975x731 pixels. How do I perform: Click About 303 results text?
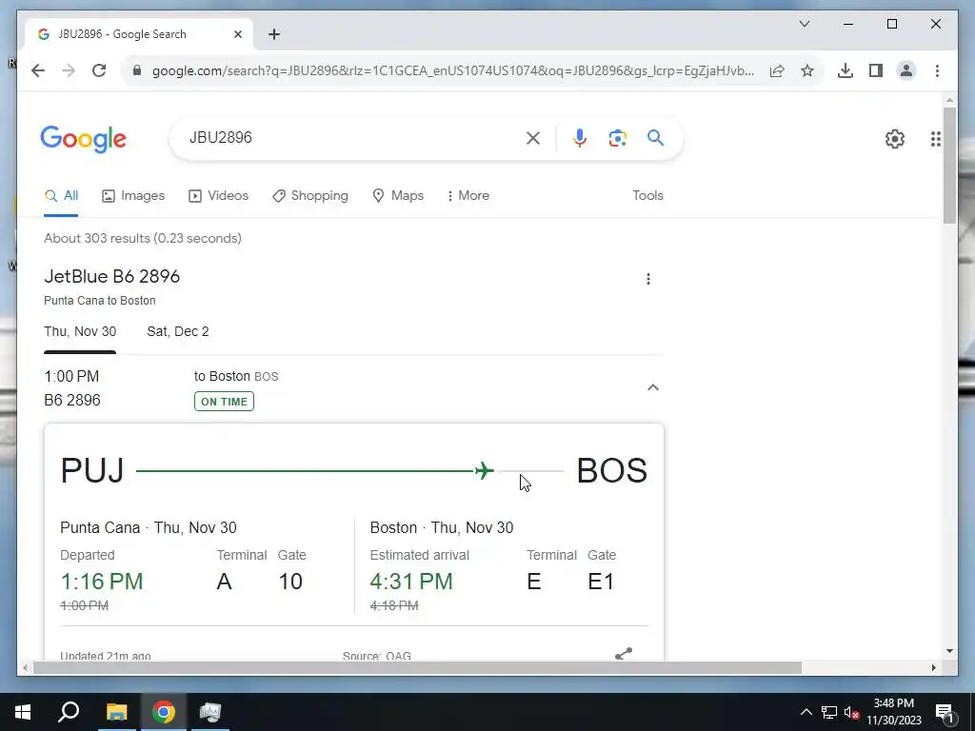click(x=143, y=238)
